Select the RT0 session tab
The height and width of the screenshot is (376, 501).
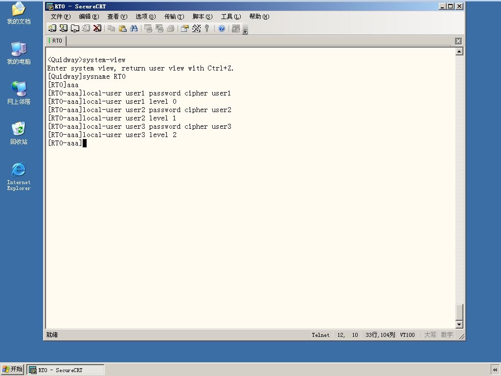click(x=56, y=41)
